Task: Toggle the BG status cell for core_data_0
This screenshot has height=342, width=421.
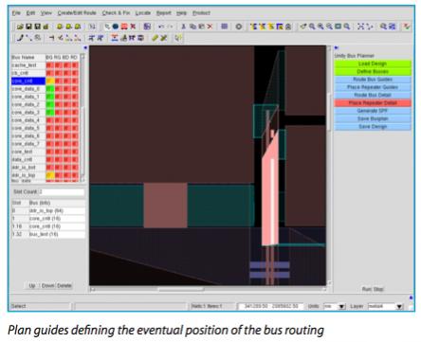Action: point(50,89)
